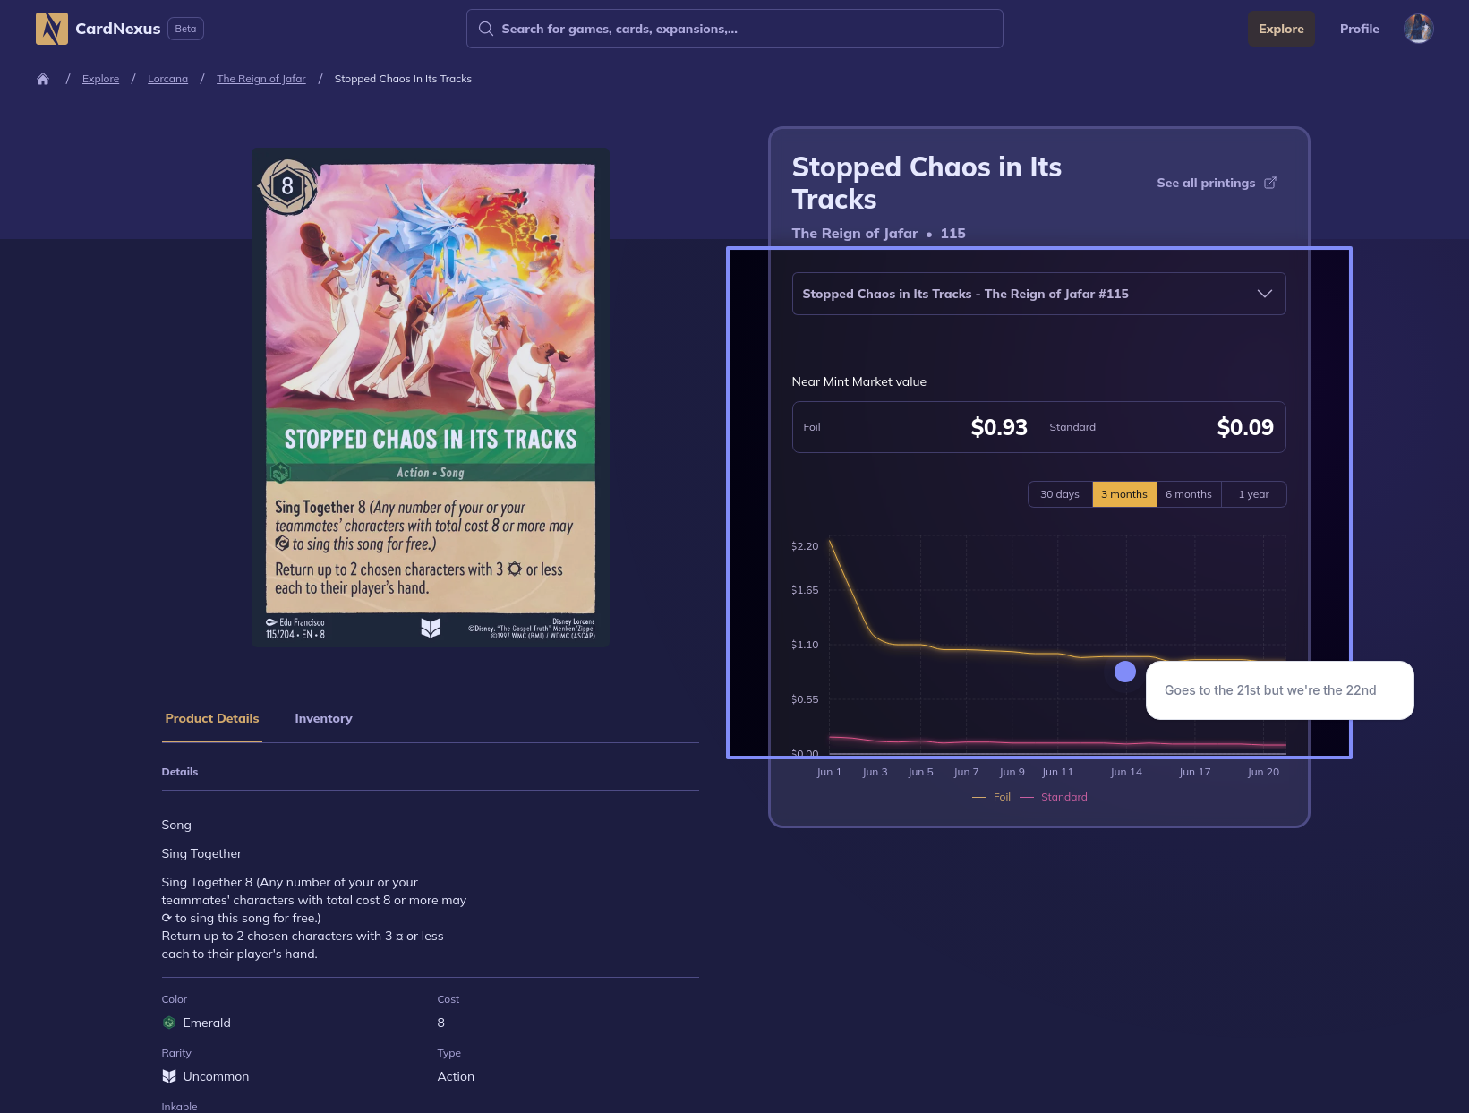This screenshot has height=1113, width=1469.
Task: Click the Uncommon rarity icon
Action: click(169, 1076)
